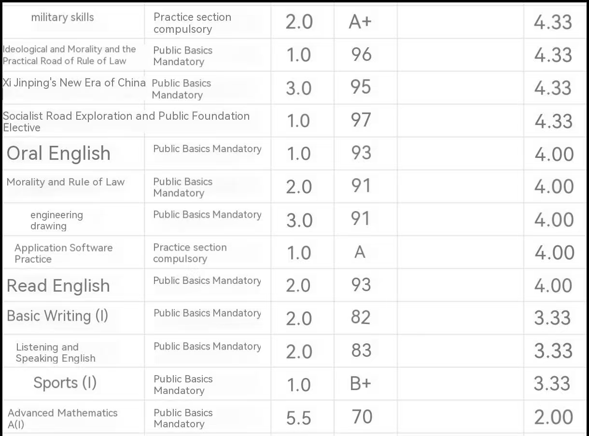Click Basic Writing (I) course name
This screenshot has width=589, height=436.
[57, 316]
